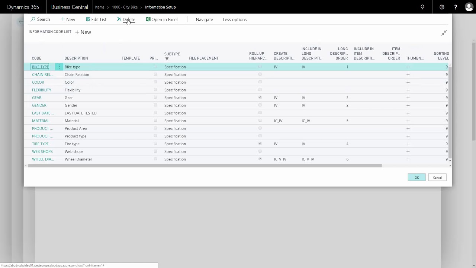Add thumbnail for the GEAR row
The height and width of the screenshot is (268, 476).
click(x=408, y=98)
